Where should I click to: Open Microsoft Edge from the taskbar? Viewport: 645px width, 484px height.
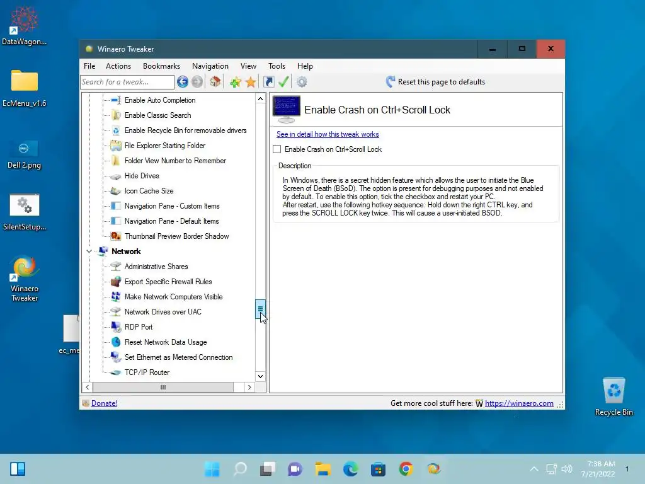350,469
